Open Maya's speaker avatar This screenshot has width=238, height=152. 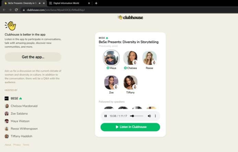(x=111, y=58)
